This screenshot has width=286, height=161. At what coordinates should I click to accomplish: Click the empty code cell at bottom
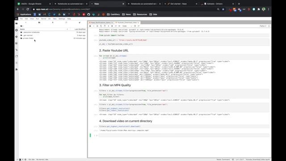point(184,136)
